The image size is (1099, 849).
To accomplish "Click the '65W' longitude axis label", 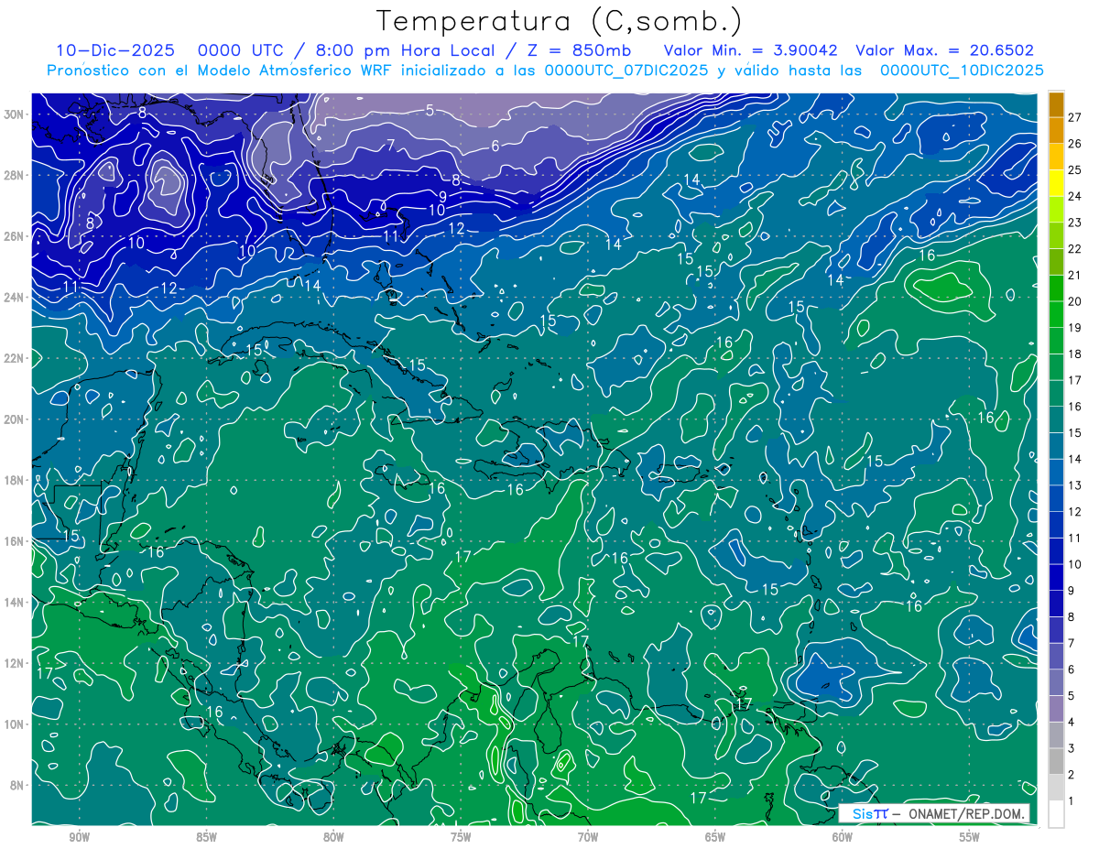I will 715,837.
